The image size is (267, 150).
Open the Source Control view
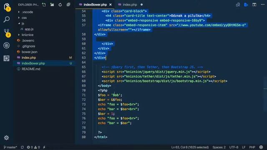[7, 32]
